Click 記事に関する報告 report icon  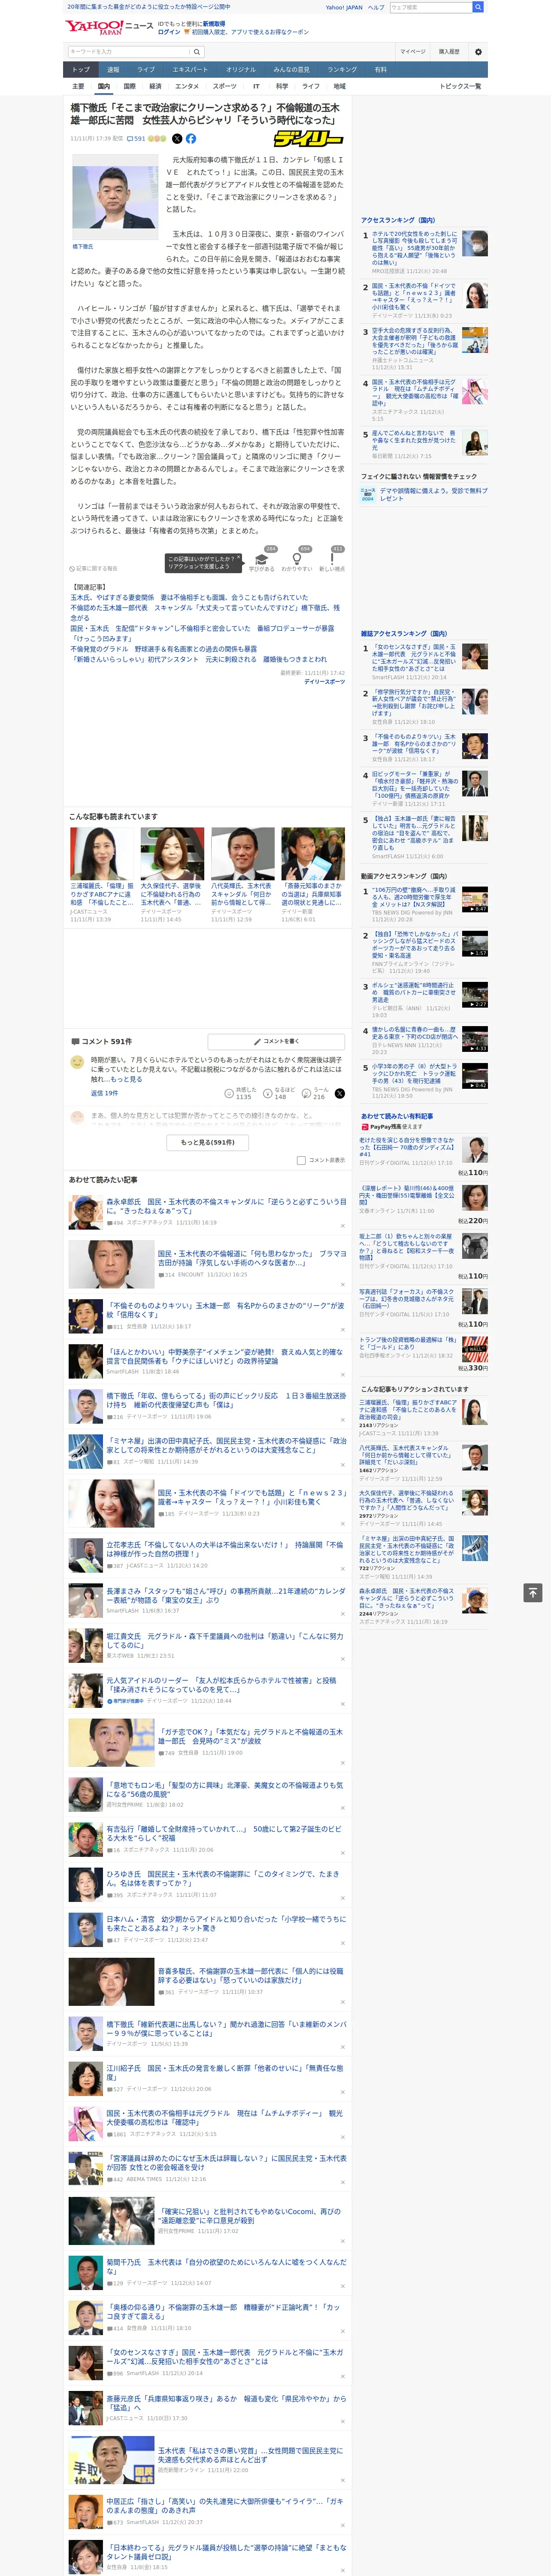(x=93, y=569)
